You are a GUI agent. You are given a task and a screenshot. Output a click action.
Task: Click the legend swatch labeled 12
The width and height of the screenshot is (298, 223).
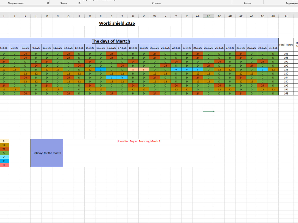(x=4, y=145)
